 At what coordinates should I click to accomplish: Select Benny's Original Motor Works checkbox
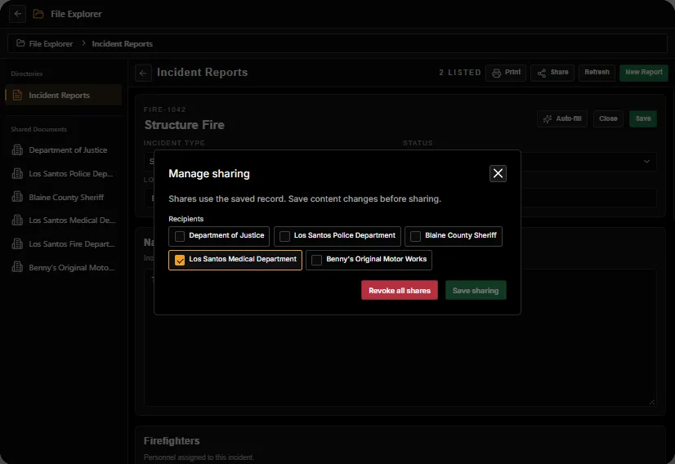point(316,260)
